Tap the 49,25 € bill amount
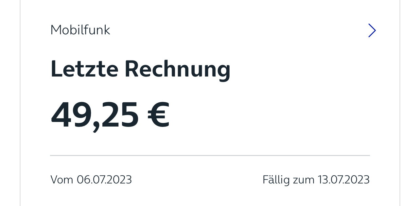The image size is (420, 206). click(x=110, y=115)
